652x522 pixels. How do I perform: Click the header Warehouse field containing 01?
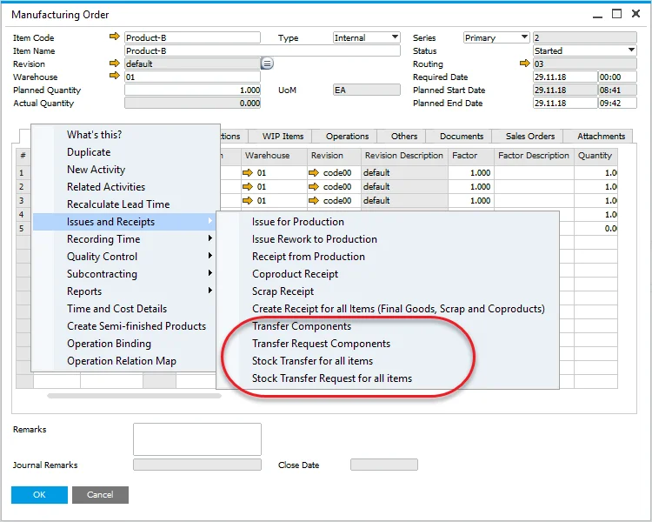coord(192,77)
